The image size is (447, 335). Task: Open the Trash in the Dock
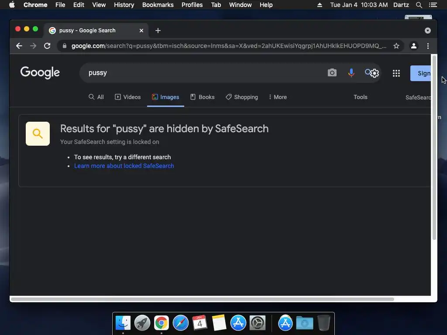(x=324, y=323)
